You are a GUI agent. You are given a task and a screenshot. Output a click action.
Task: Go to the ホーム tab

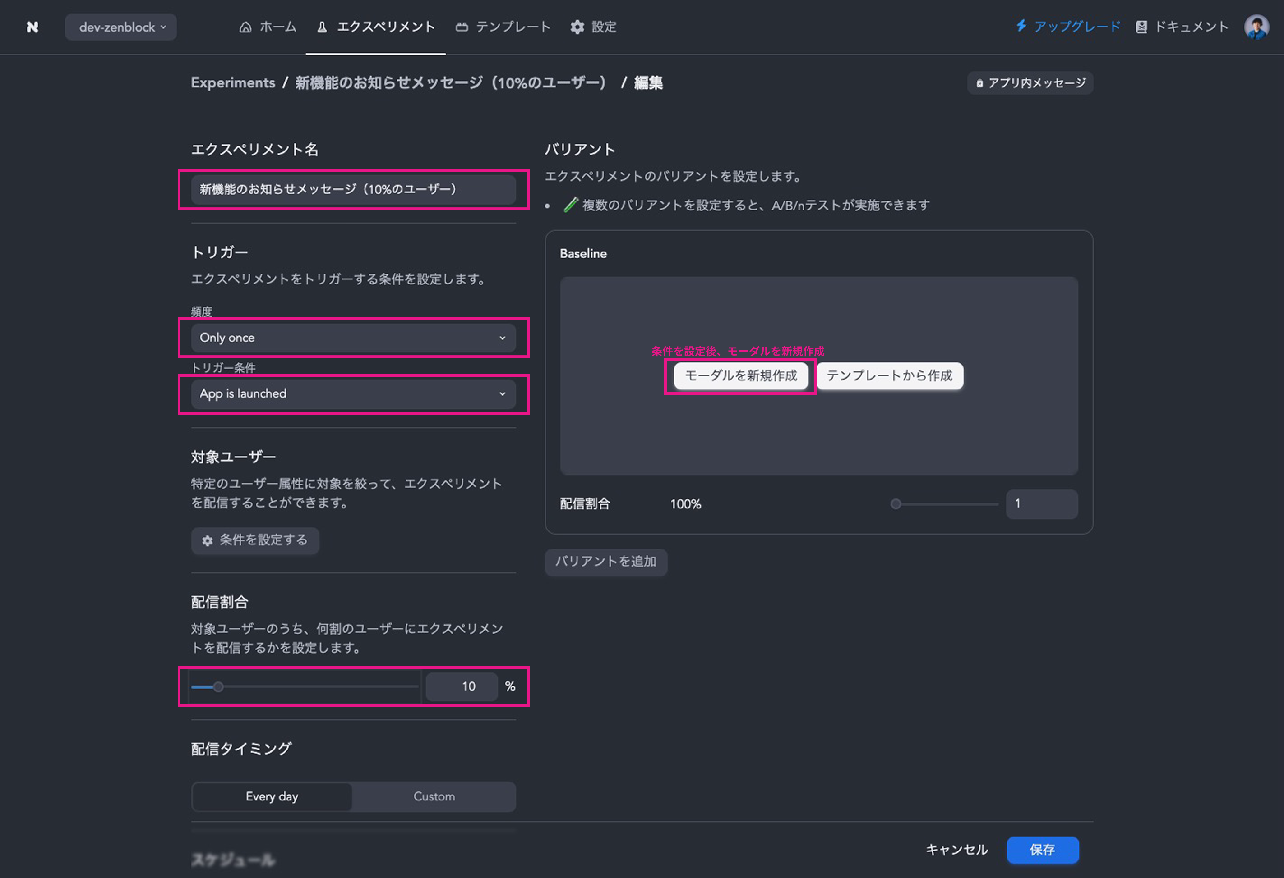tap(277, 27)
